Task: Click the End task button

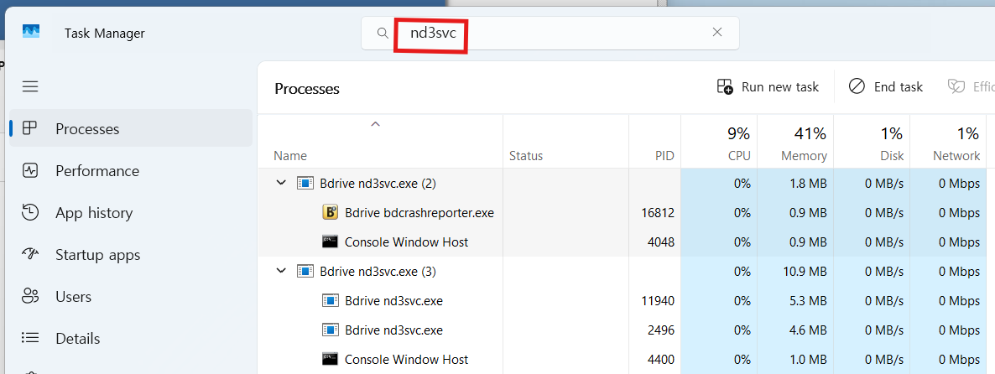Action: pos(886,86)
